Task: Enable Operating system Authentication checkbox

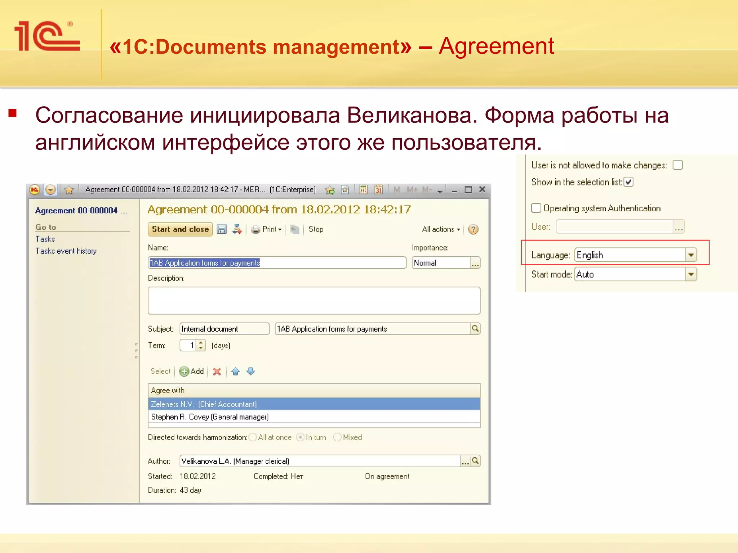Action: tap(536, 208)
